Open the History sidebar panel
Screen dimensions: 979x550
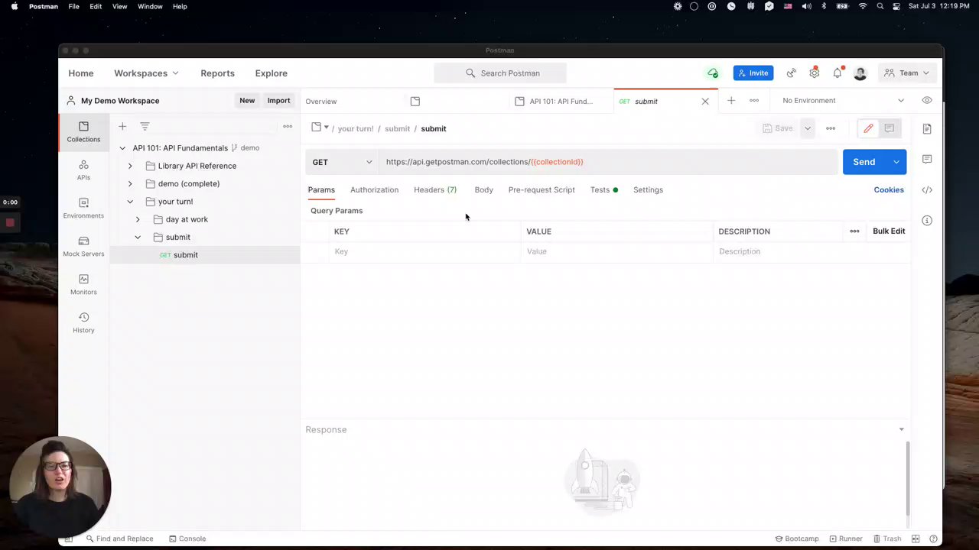coord(83,322)
